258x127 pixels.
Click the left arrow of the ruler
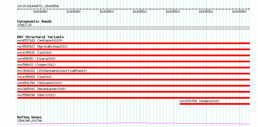tap(18, 9)
